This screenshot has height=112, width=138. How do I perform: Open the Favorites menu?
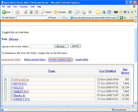[24, 7]
